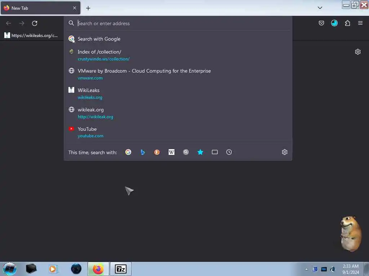Open 7-Zip from the taskbar
Image resolution: width=369 pixels, height=276 pixels.
pos(121,269)
